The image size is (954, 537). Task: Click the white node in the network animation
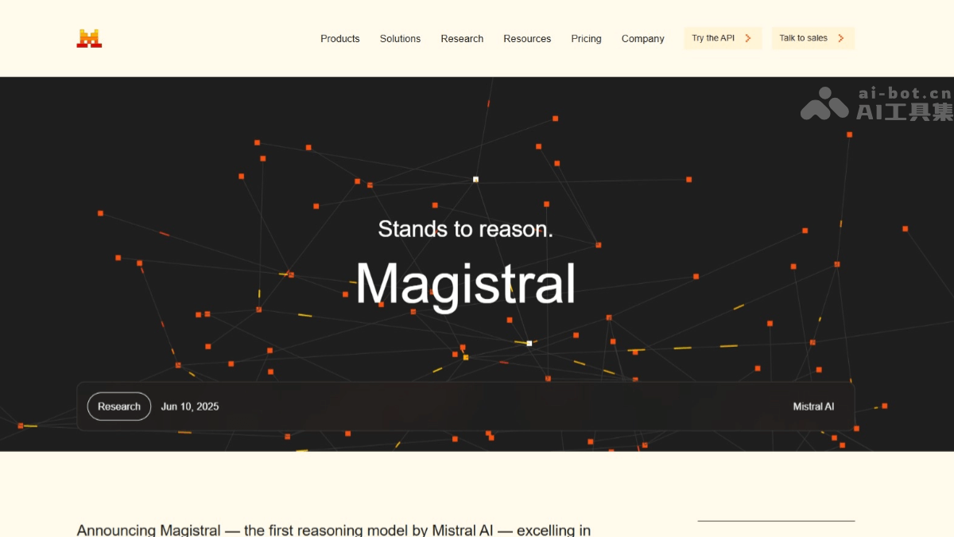pyautogui.click(x=475, y=180)
